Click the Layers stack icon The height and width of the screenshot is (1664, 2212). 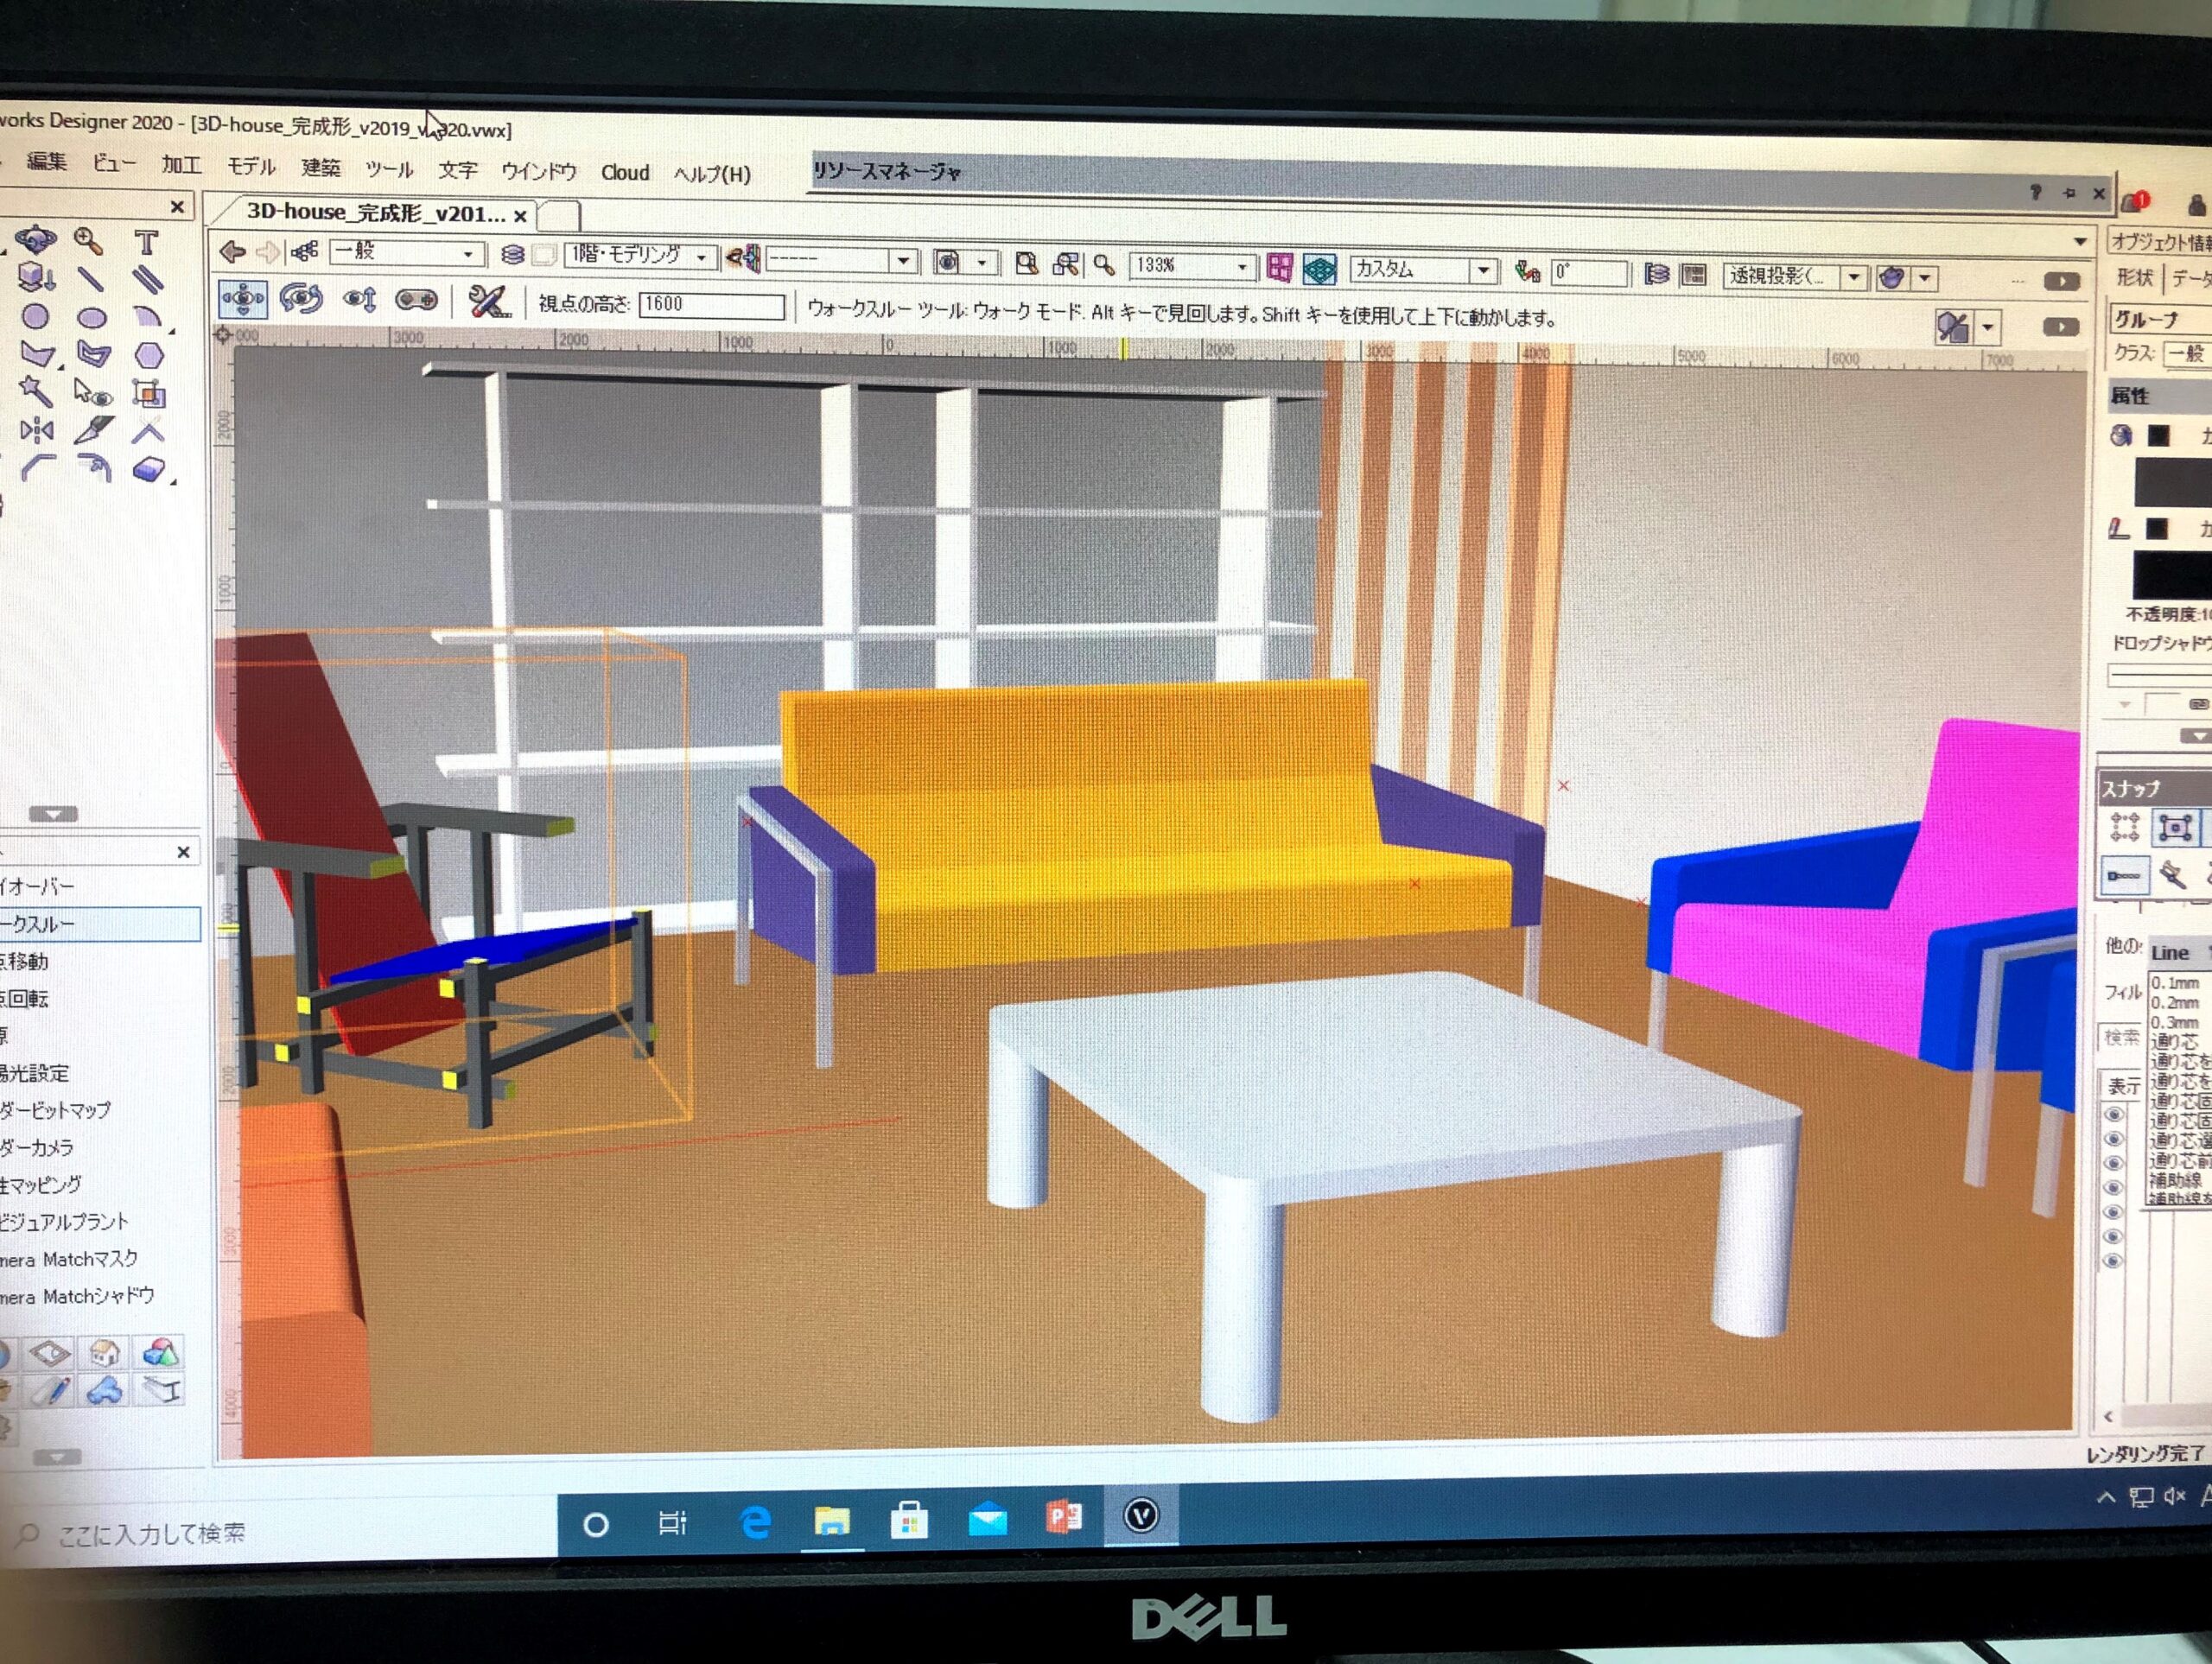pyautogui.click(x=513, y=255)
